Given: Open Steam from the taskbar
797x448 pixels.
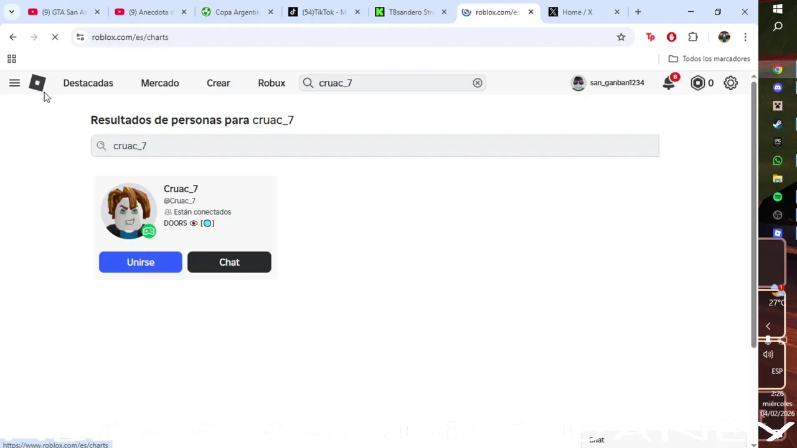Looking at the screenshot, I should (778, 124).
